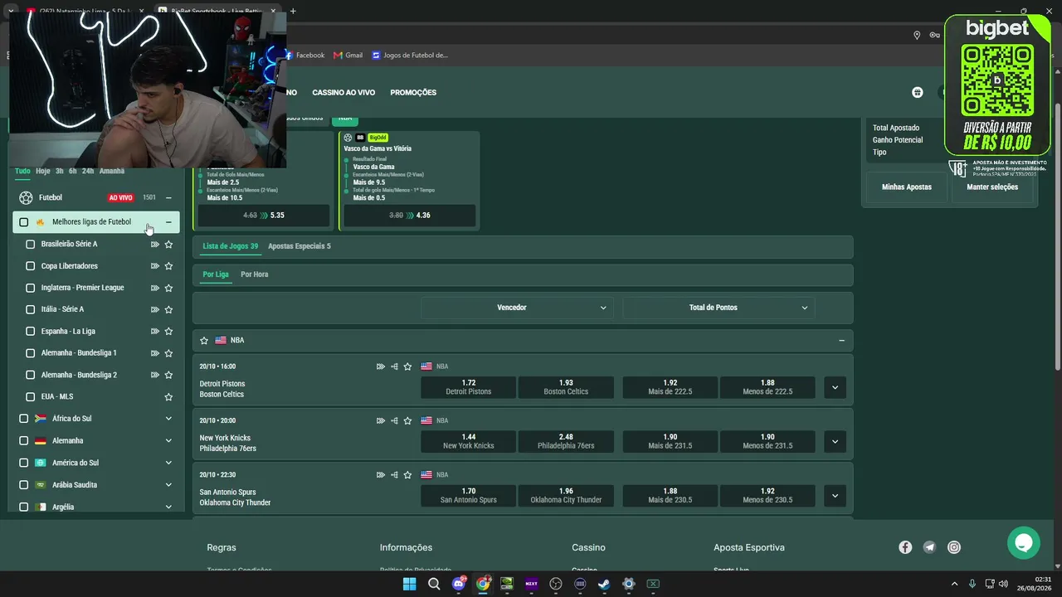Open the taskbar search icon
The image size is (1062, 597).
click(434, 584)
